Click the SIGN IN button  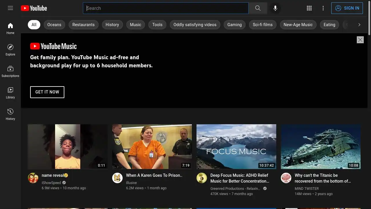[347, 8]
